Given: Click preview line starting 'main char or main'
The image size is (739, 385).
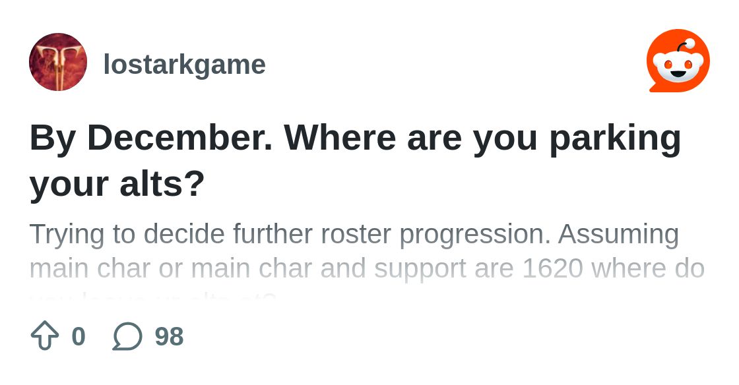Looking at the screenshot, I should [x=367, y=268].
